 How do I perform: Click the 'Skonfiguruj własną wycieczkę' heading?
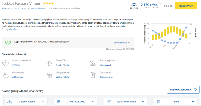click(x=23, y=91)
